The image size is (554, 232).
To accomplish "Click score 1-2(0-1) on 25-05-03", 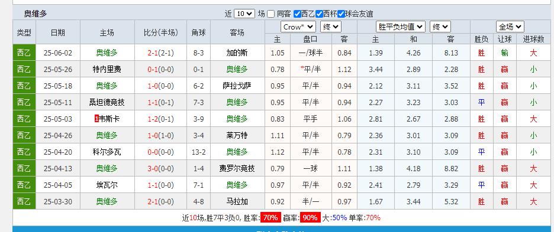I will point(161,119).
